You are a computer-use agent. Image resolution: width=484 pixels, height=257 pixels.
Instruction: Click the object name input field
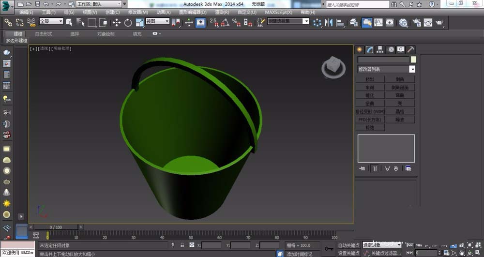tap(383, 60)
